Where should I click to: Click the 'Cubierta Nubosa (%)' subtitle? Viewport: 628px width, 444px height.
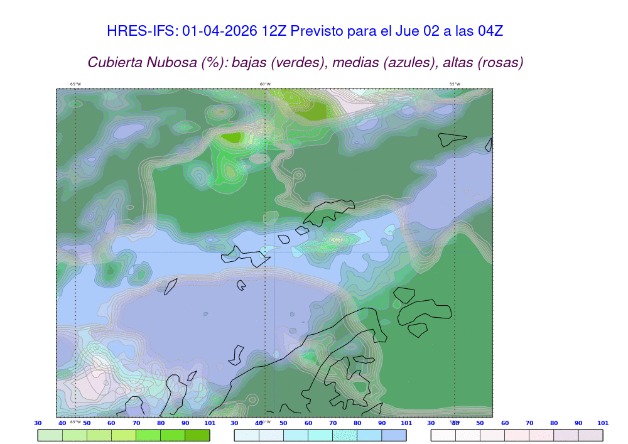coord(305,62)
